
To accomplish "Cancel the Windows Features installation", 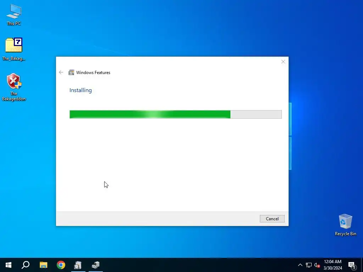I will click(272, 219).
